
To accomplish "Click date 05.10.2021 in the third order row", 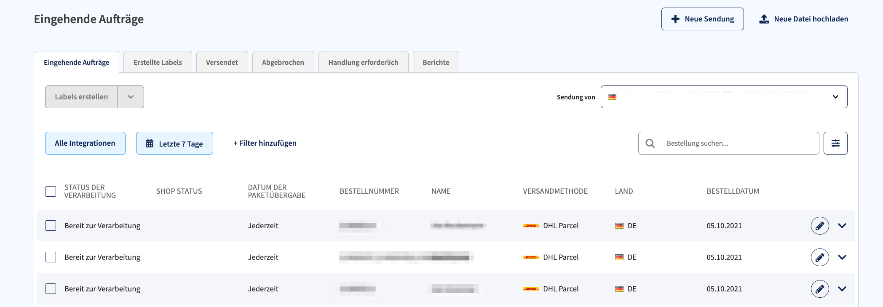I will pos(724,289).
